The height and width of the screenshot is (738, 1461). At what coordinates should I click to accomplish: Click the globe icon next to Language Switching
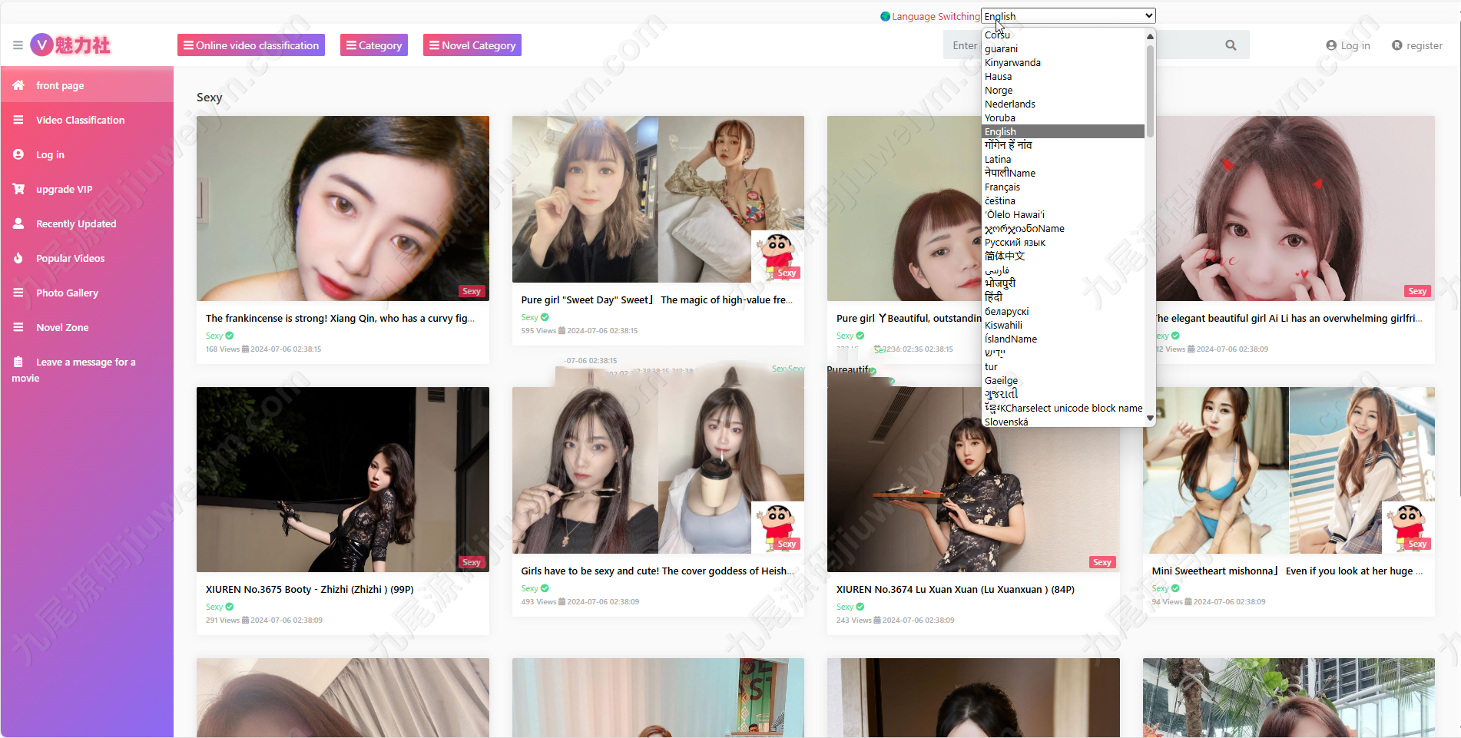(885, 16)
